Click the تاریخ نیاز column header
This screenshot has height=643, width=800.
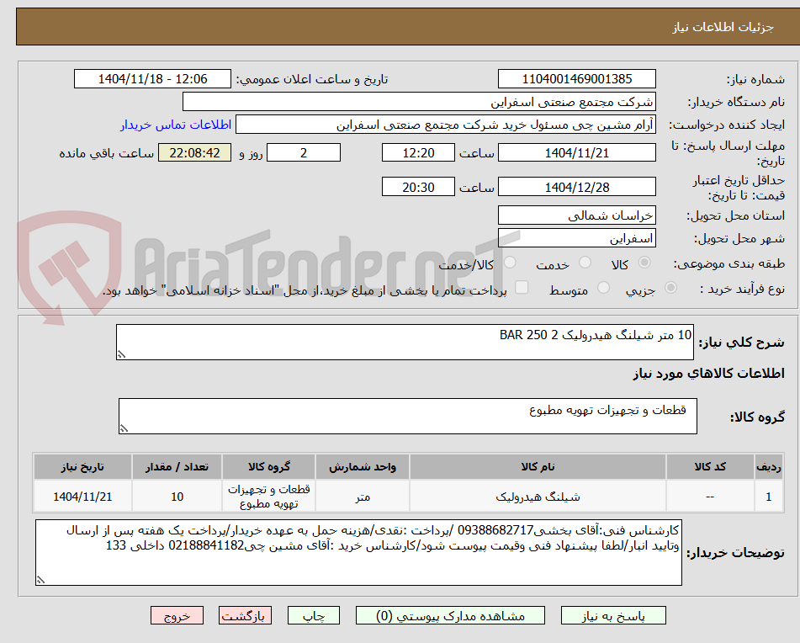82,467
